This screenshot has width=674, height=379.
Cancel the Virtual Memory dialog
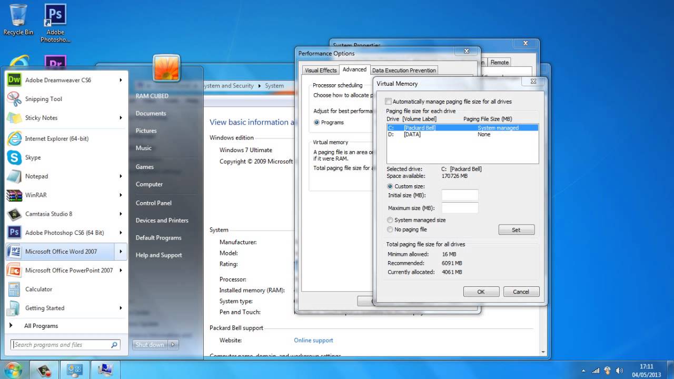(x=521, y=292)
